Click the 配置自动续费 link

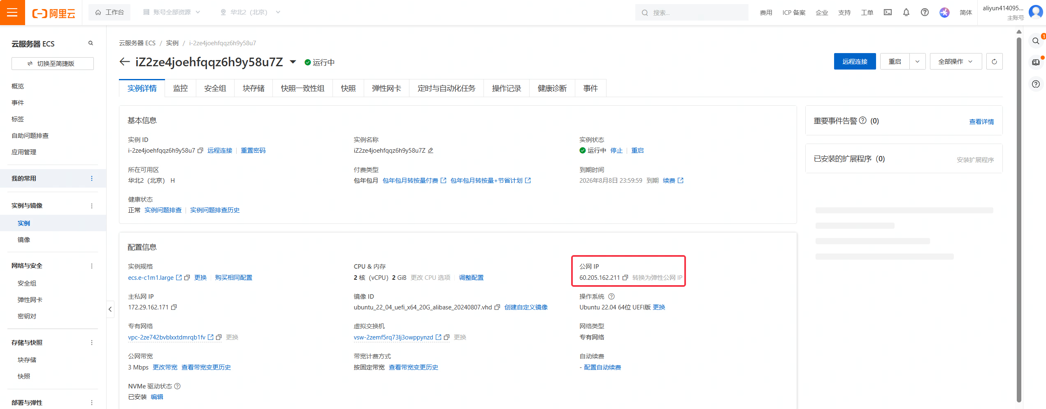tap(602, 367)
